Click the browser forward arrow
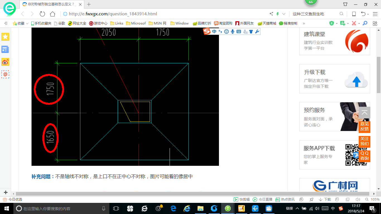Image resolution: width=381 pixels, height=214 pixels. pos(32,14)
